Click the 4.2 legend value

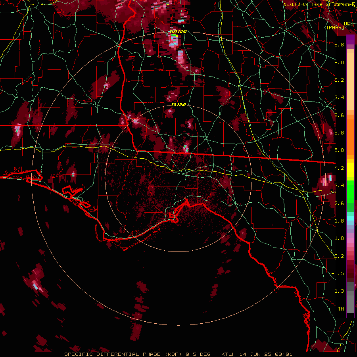[339, 168]
